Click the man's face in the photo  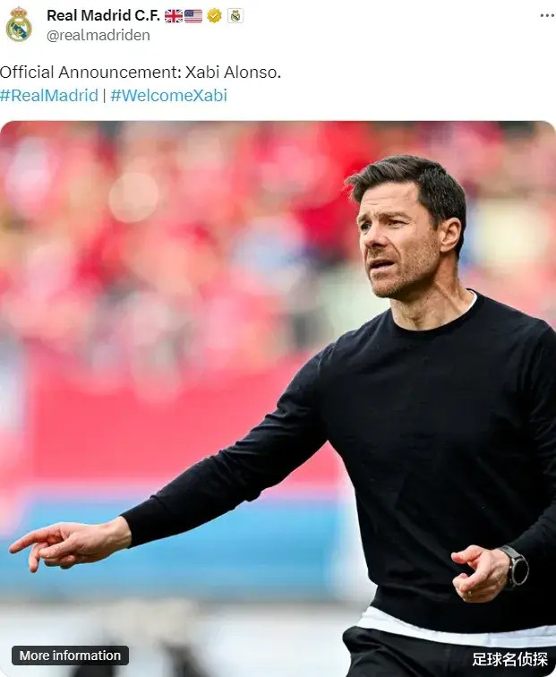[x=398, y=242]
